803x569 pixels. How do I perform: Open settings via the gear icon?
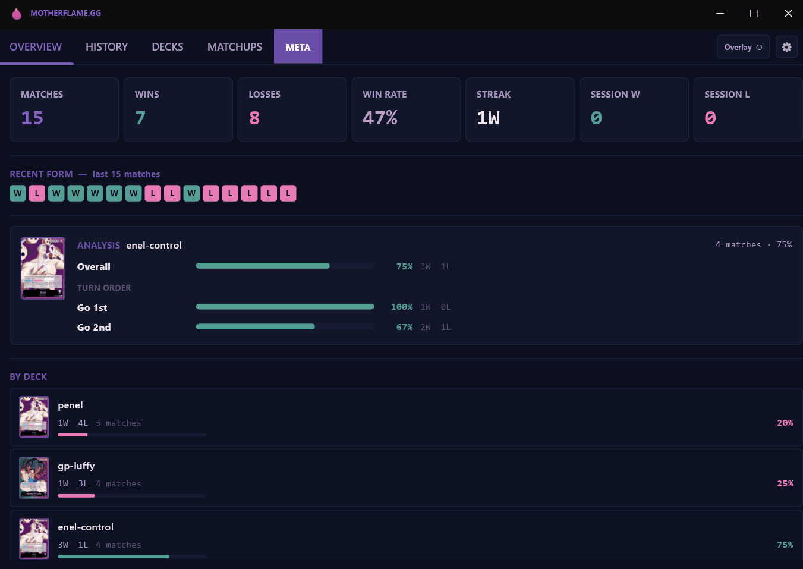786,46
